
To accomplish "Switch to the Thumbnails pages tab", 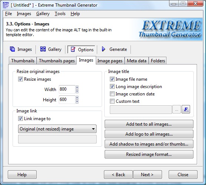I will [57, 61].
